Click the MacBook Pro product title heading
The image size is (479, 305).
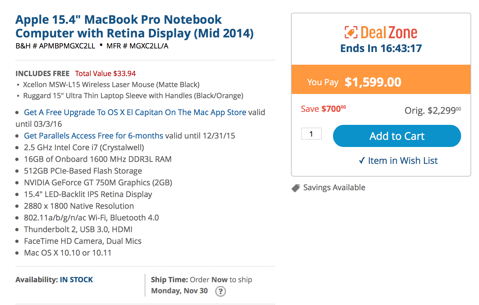[x=134, y=26]
